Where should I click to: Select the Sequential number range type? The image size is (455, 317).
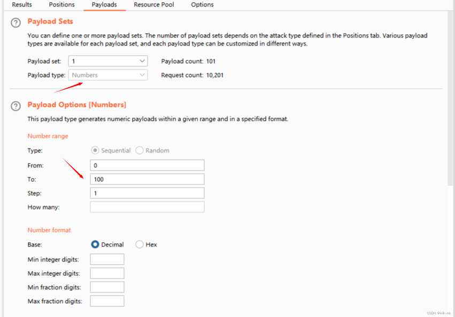click(x=95, y=151)
